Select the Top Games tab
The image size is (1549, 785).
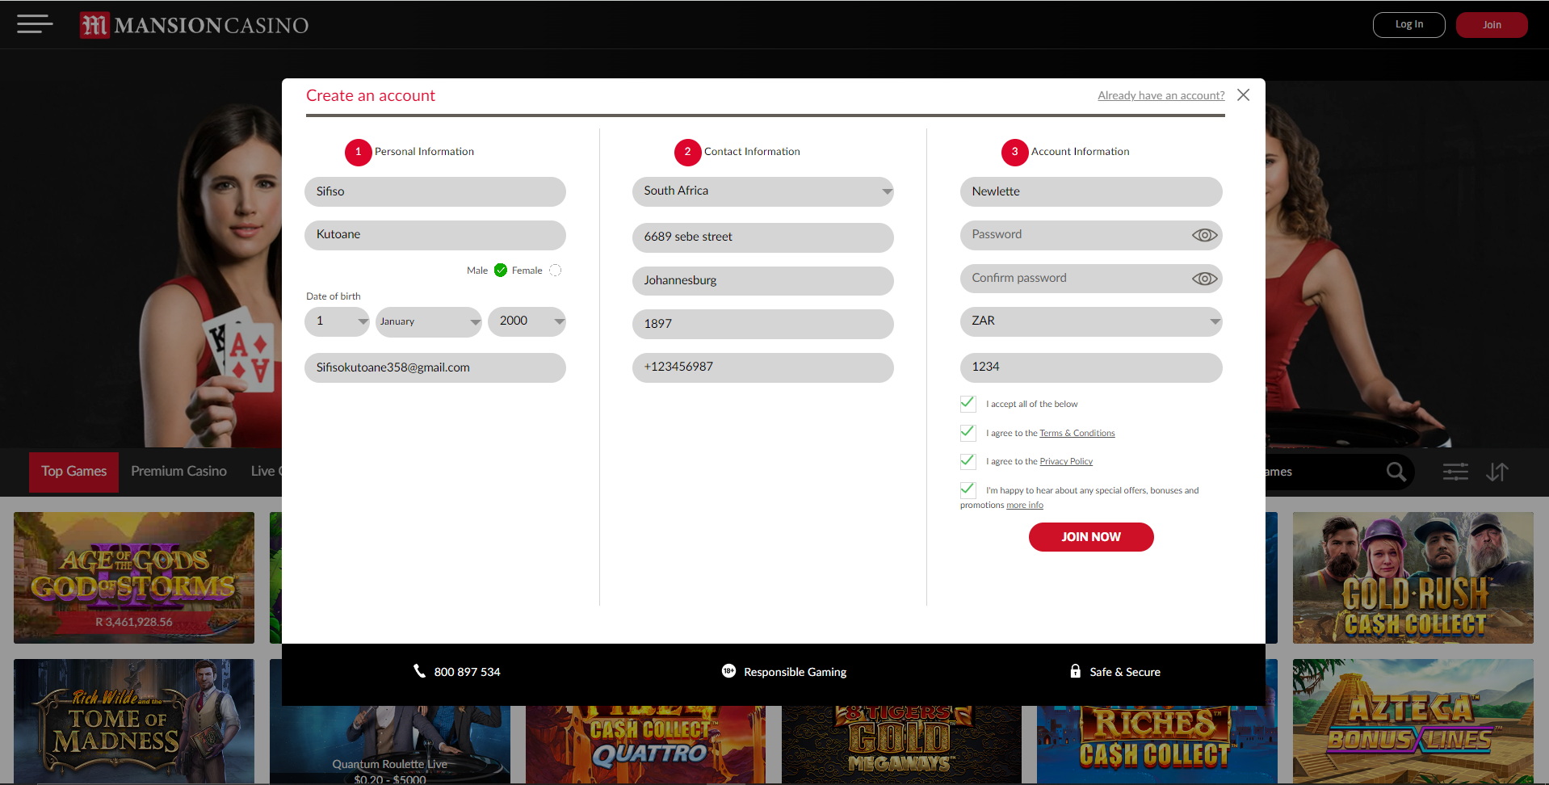click(74, 472)
